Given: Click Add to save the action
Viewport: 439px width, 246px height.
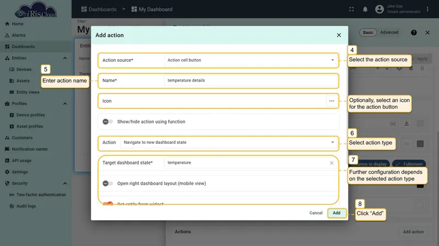Looking at the screenshot, I should [x=336, y=213].
